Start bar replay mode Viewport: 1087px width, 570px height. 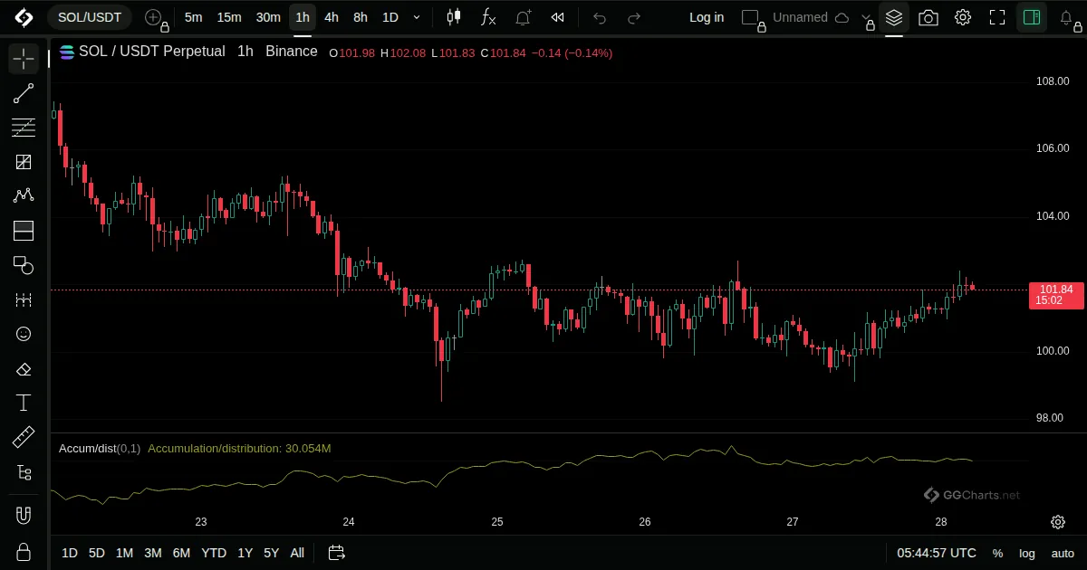tap(558, 17)
